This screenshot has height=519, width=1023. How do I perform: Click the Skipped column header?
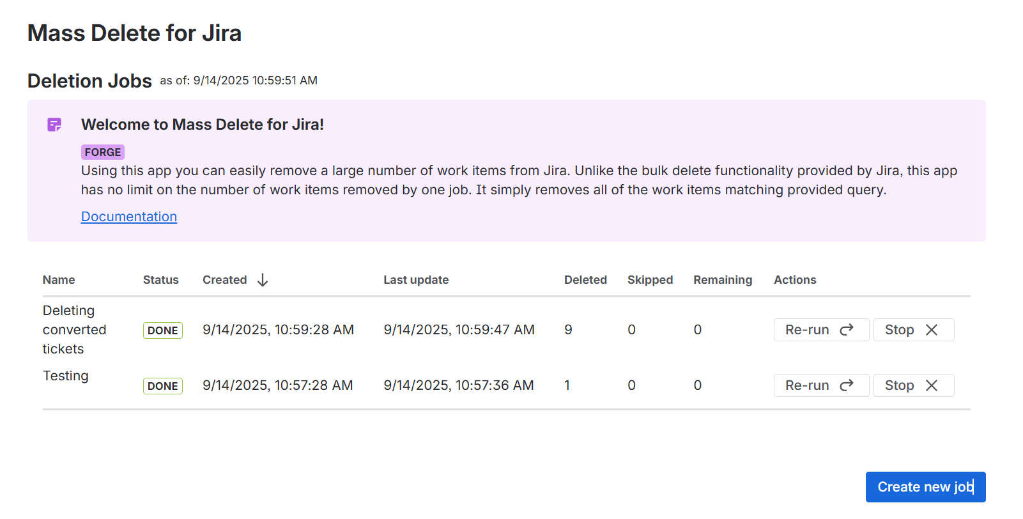point(650,280)
